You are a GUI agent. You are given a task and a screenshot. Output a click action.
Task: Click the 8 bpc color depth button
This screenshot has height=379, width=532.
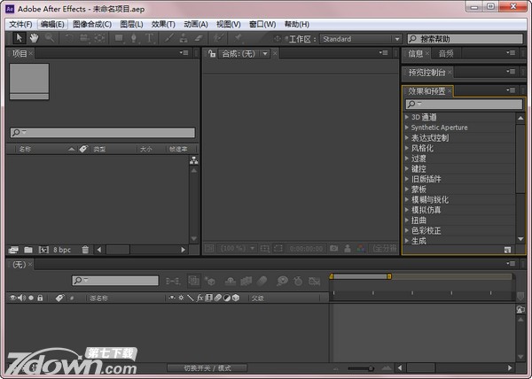pyautogui.click(x=62, y=250)
